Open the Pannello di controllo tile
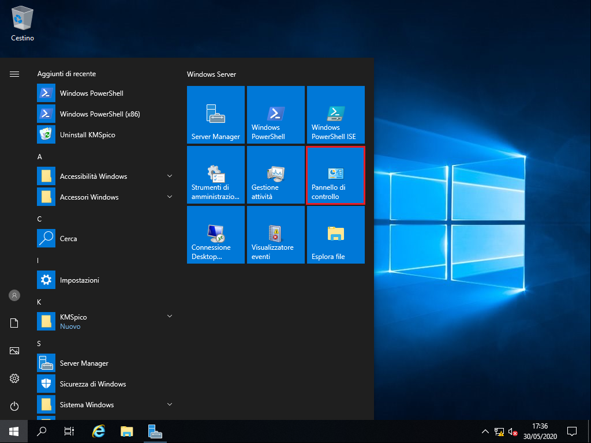 336,175
